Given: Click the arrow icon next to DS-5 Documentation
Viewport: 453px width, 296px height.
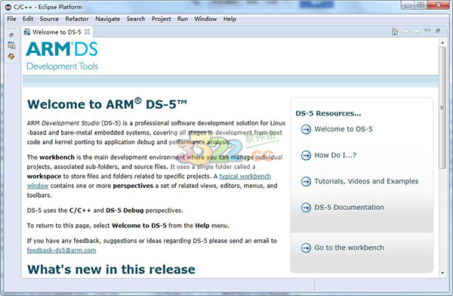Looking at the screenshot, I should (306, 208).
